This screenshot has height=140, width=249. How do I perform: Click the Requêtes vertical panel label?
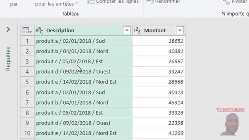[8, 59]
